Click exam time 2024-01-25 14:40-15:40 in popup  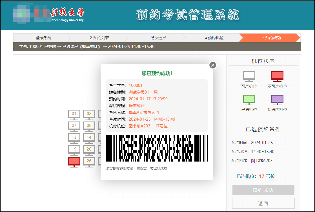pos(152,119)
